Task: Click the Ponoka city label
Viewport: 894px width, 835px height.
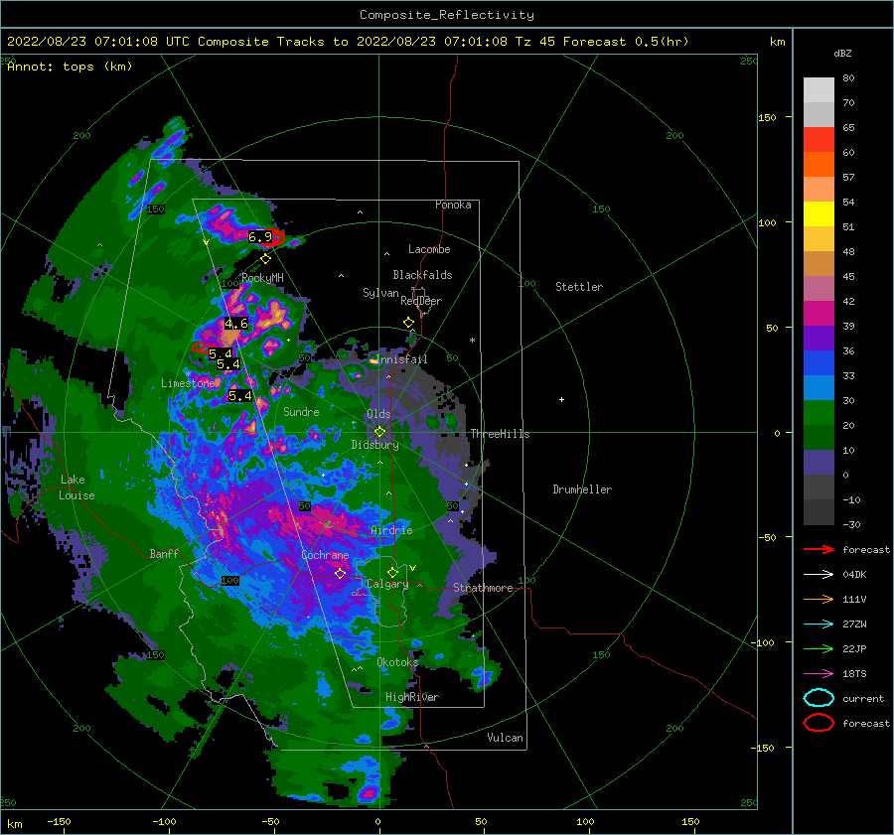Action: tap(453, 205)
